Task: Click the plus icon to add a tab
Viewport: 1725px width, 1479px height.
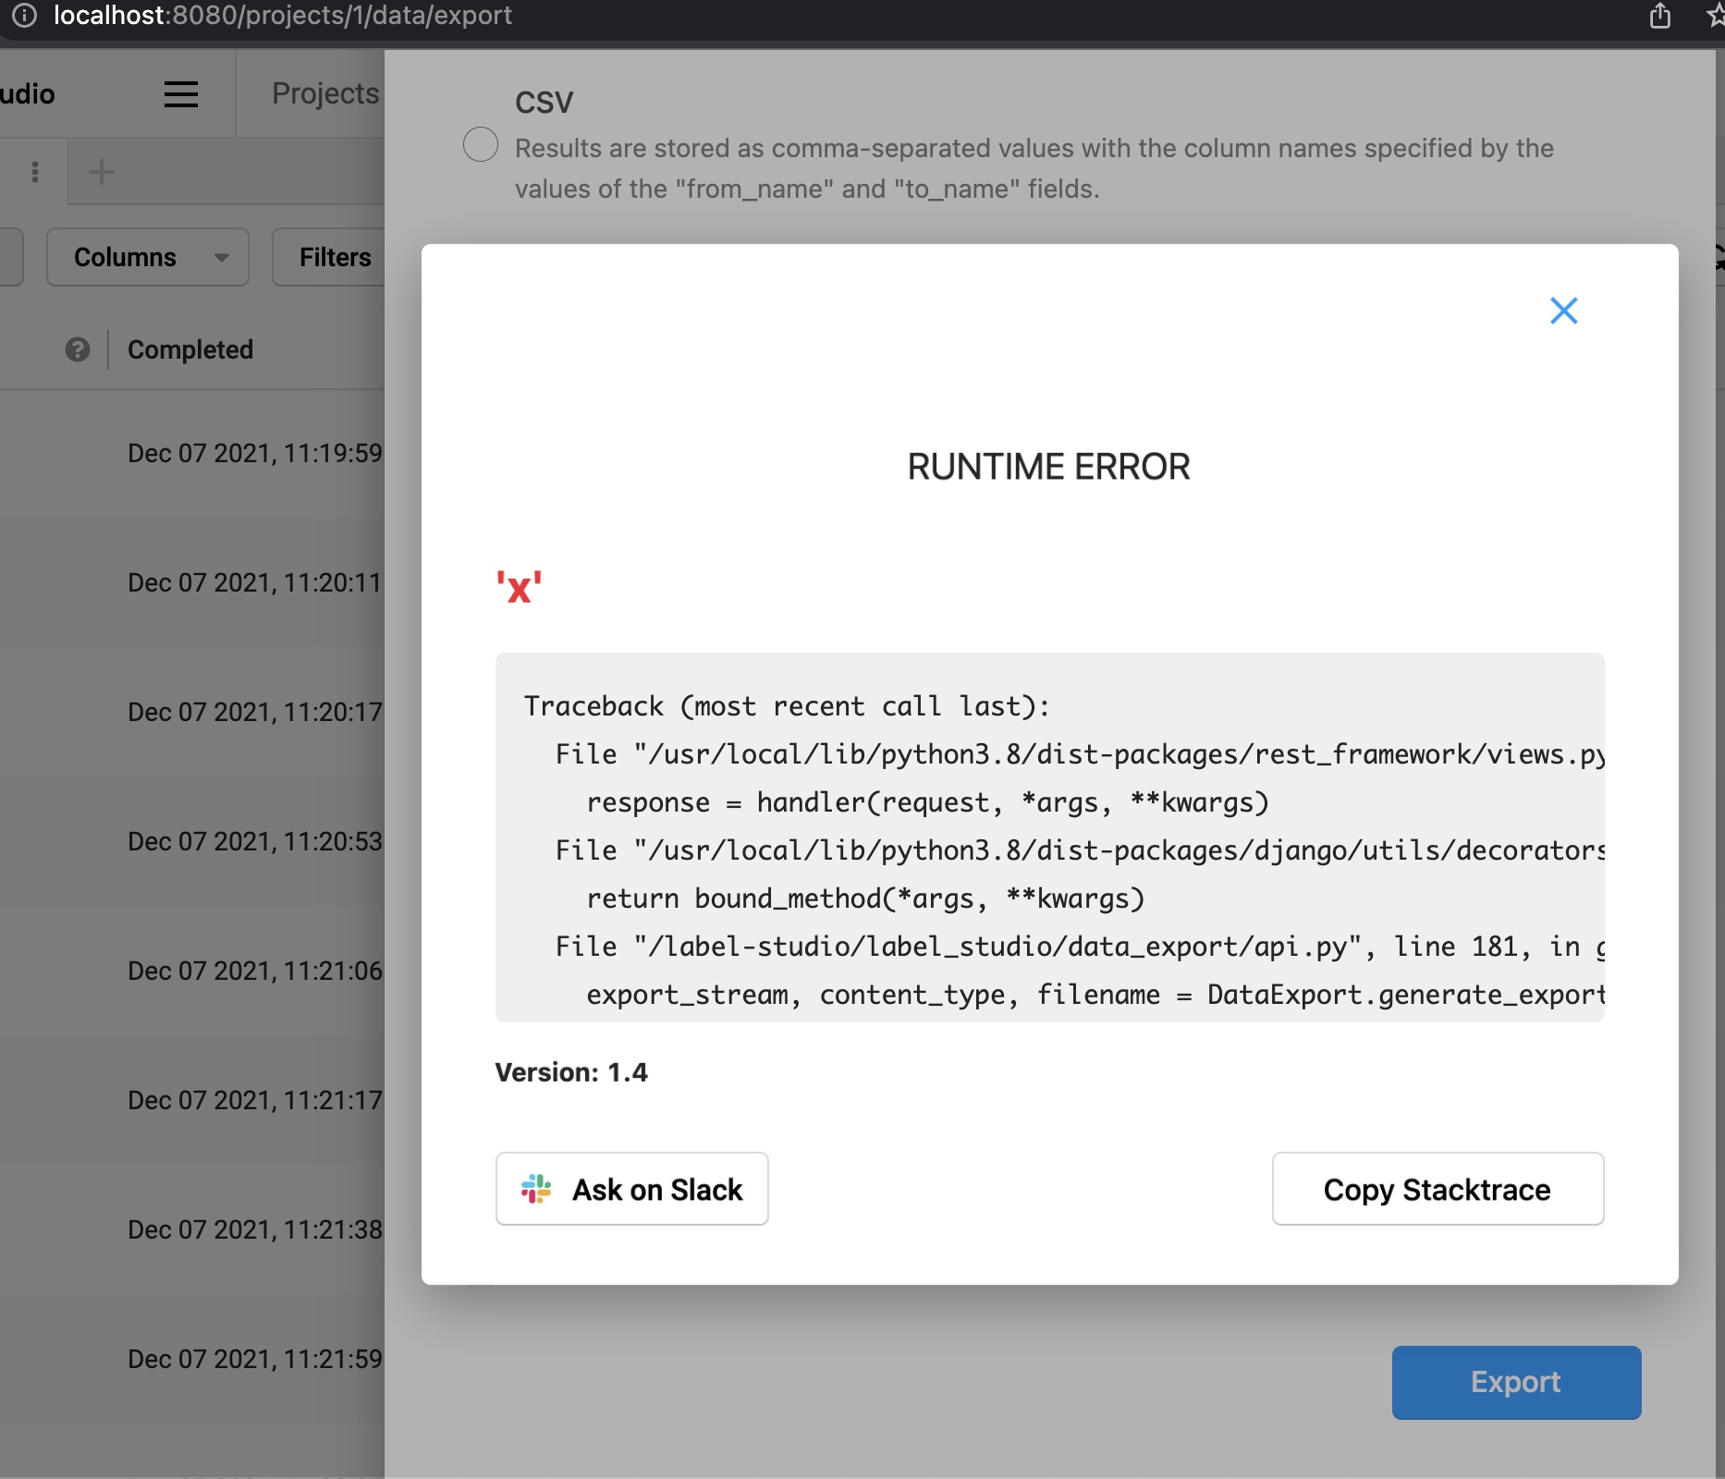Action: (101, 172)
